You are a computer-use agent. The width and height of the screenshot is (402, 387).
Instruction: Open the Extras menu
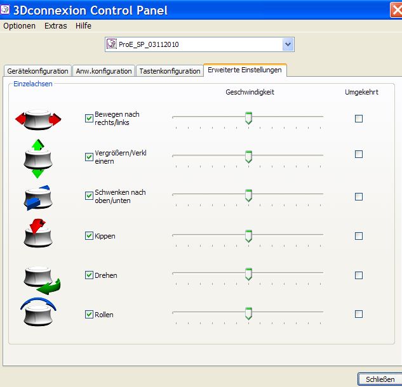pyautogui.click(x=56, y=26)
